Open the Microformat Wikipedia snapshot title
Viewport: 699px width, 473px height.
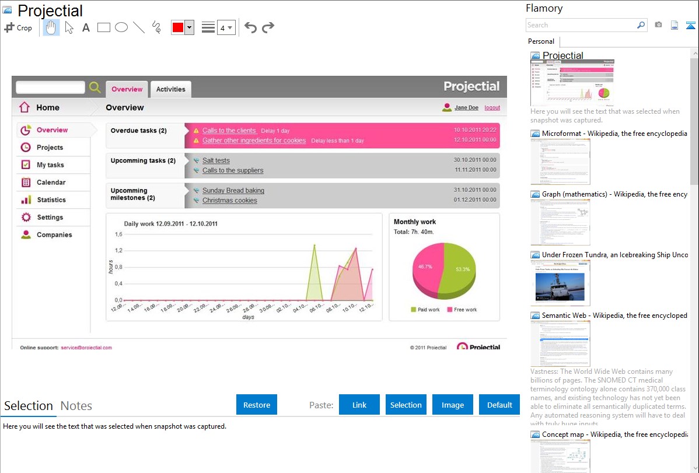click(614, 134)
